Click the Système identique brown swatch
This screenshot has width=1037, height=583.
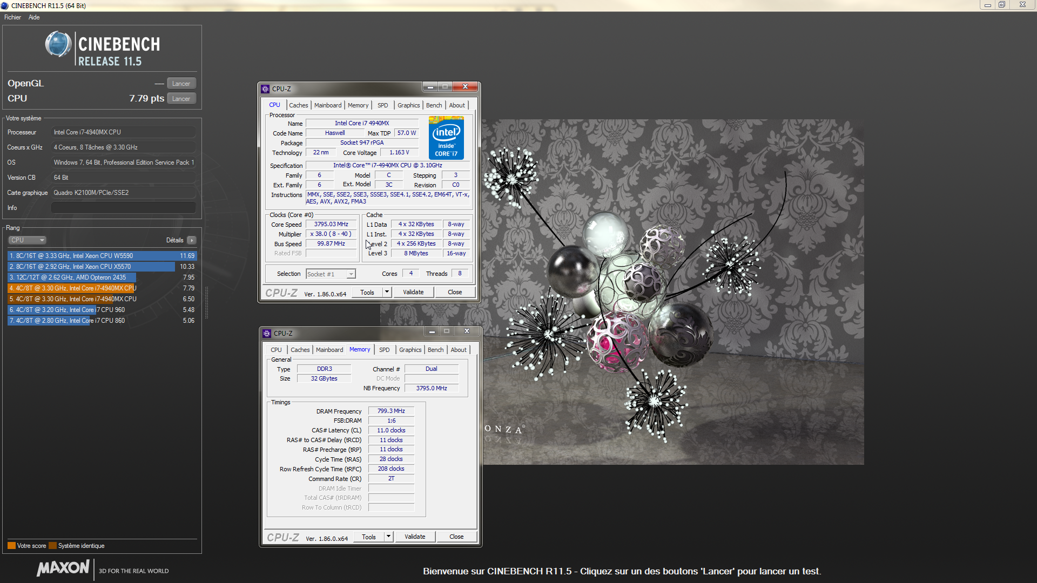click(x=52, y=546)
